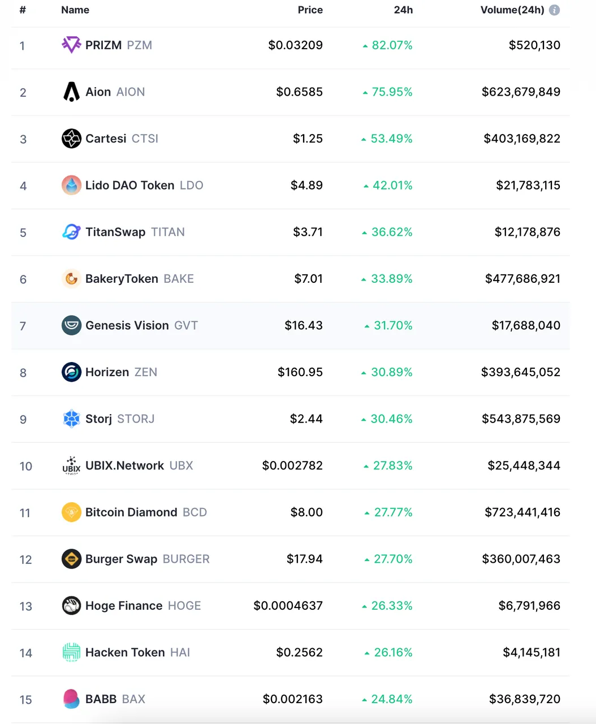Click the TitanSwap planet logo

[x=71, y=232]
